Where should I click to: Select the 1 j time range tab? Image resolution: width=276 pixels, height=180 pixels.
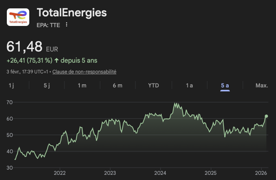click(x=12, y=85)
